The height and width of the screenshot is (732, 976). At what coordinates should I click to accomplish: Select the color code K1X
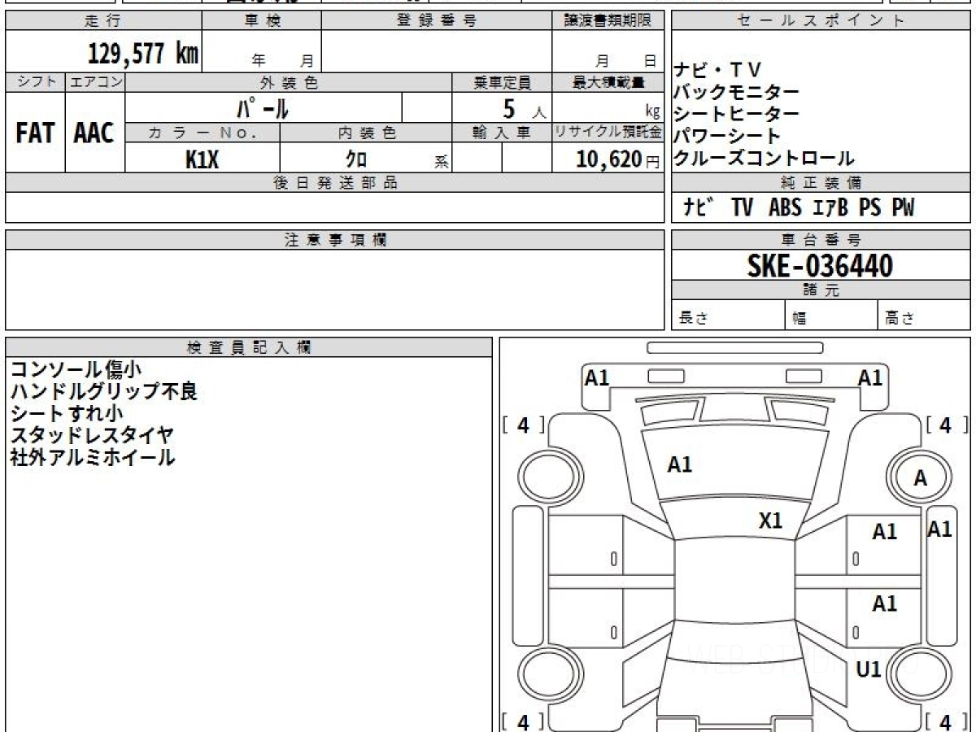[203, 159]
